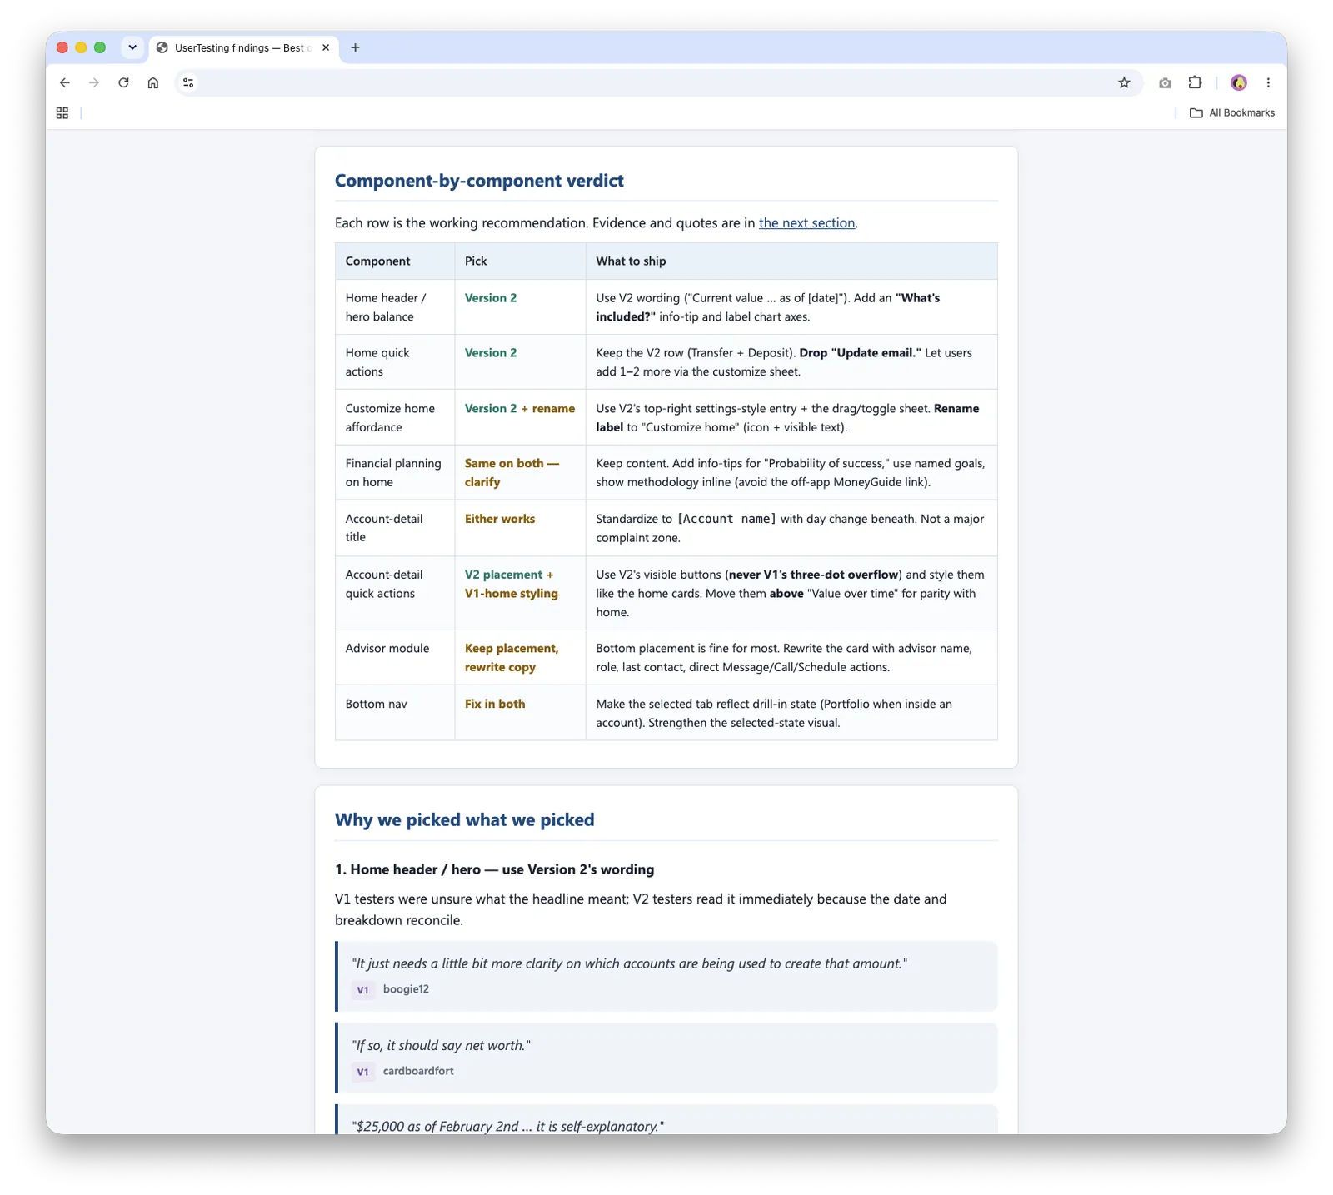Open the camera screenshot extension
This screenshot has height=1195, width=1333.
point(1165,82)
